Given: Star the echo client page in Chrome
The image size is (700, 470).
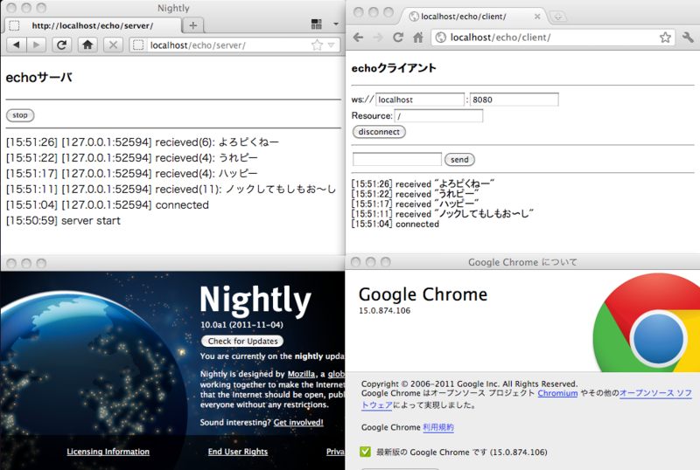Looking at the screenshot, I should 665,38.
